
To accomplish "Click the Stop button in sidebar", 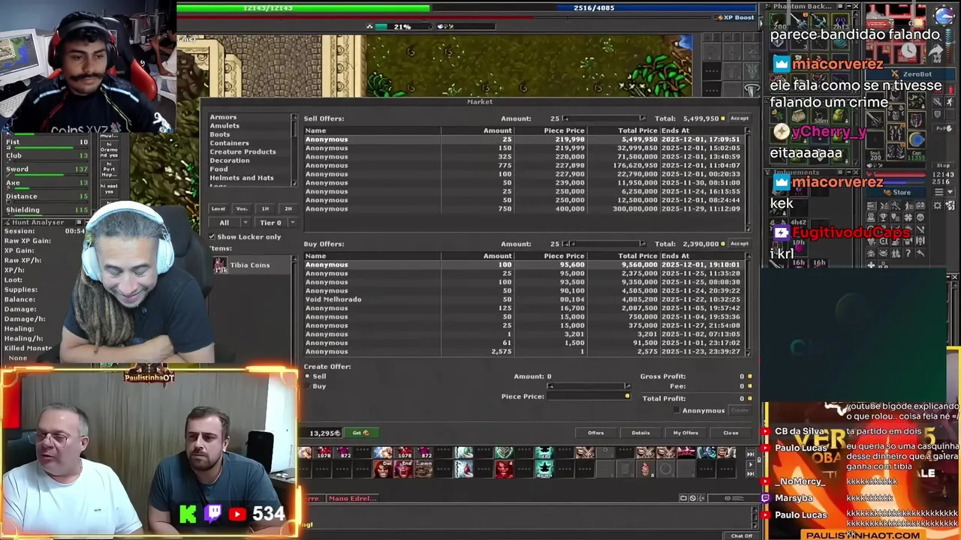I will 943,165.
